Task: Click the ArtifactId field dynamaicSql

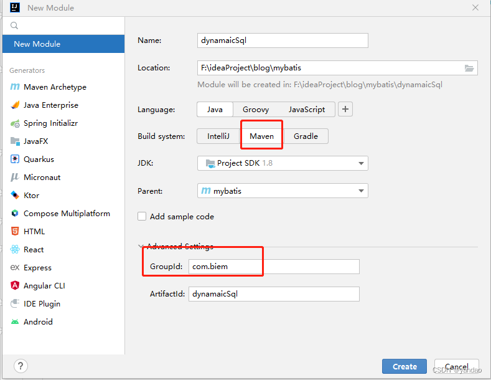Action: tap(274, 294)
